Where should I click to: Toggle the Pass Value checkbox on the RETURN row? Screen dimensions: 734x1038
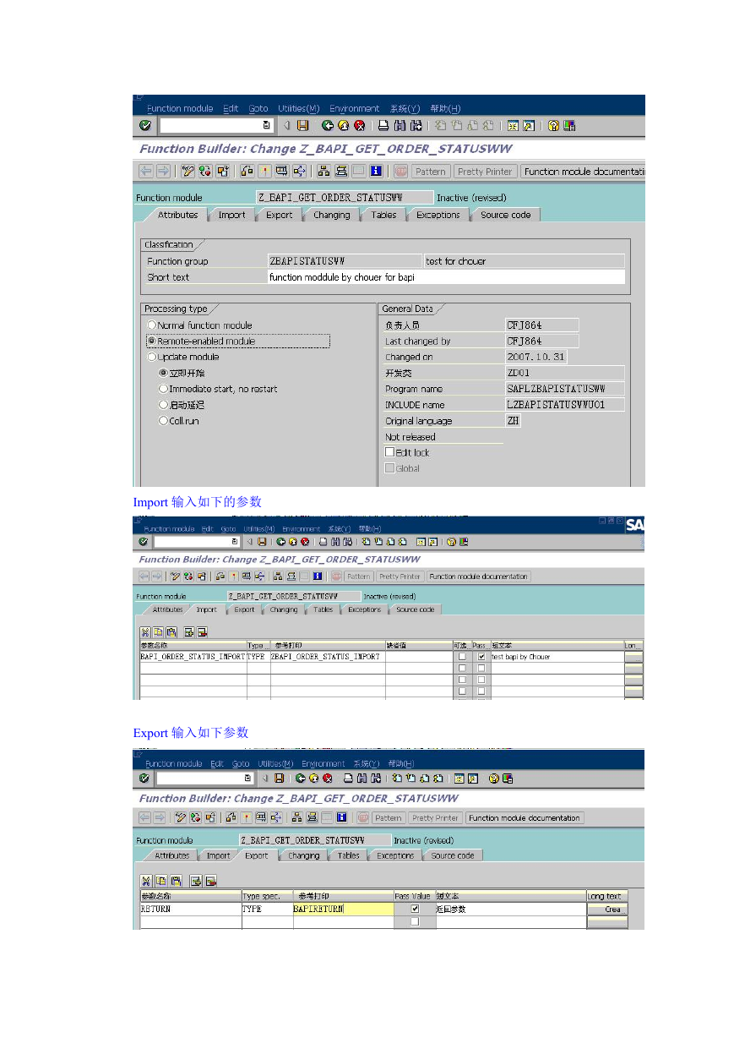click(x=415, y=910)
